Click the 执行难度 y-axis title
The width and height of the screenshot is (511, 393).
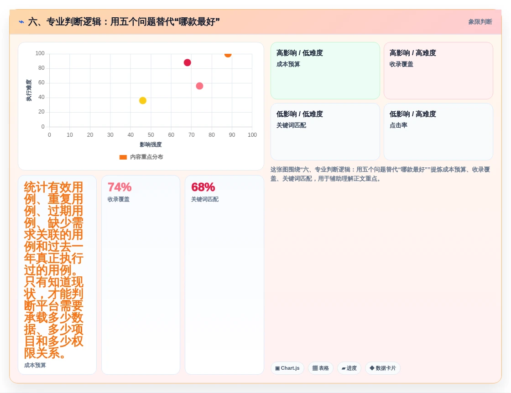29,90
